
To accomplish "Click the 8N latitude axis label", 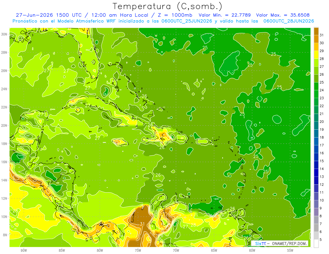I will pyautogui.click(x=5, y=235).
